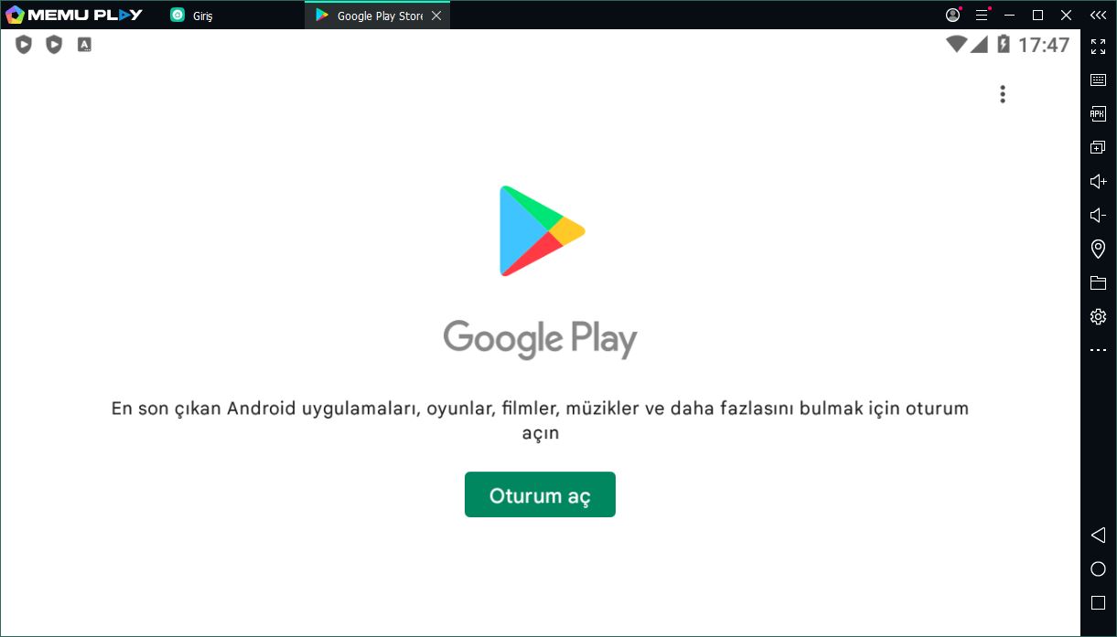Collapse the MEmu sidebar with the triple-chevron icon
This screenshot has width=1117, height=637.
1098,16
